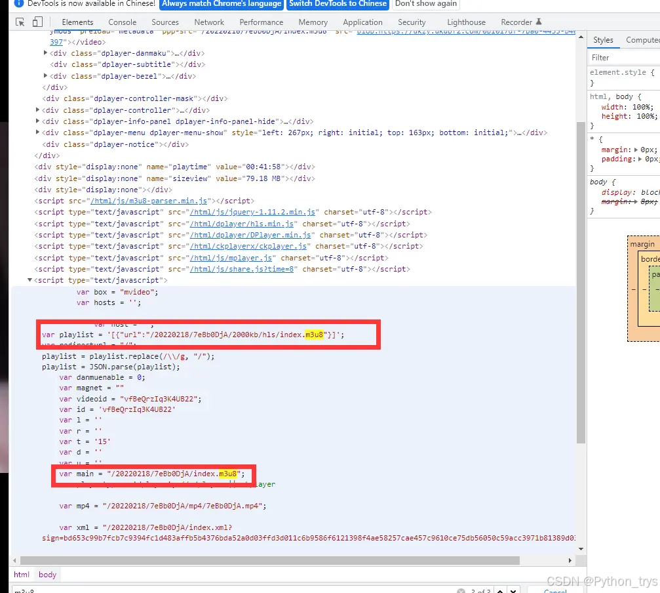The image size is (660, 593).
Task: Click the Styles Filter input field
Action: (x=625, y=58)
